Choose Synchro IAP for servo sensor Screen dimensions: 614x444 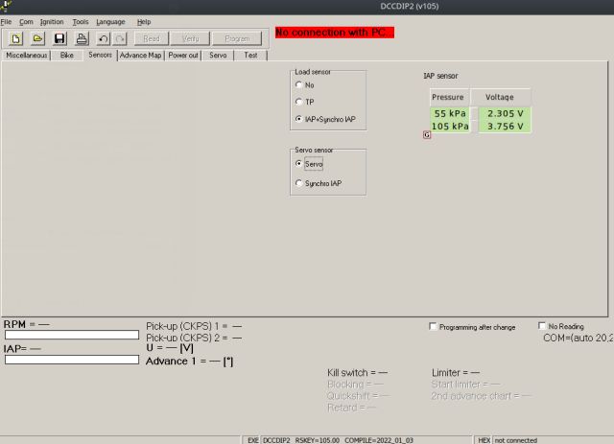click(x=299, y=183)
